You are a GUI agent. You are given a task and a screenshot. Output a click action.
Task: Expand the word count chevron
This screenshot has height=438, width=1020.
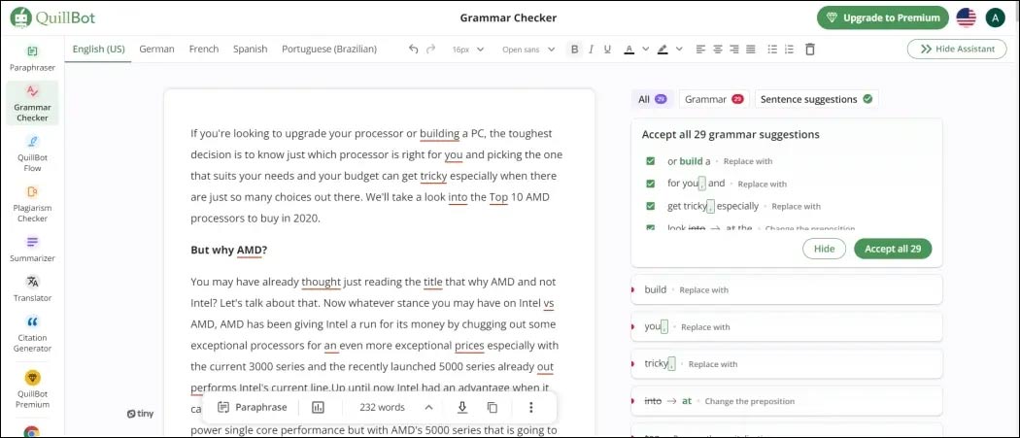[428, 408]
